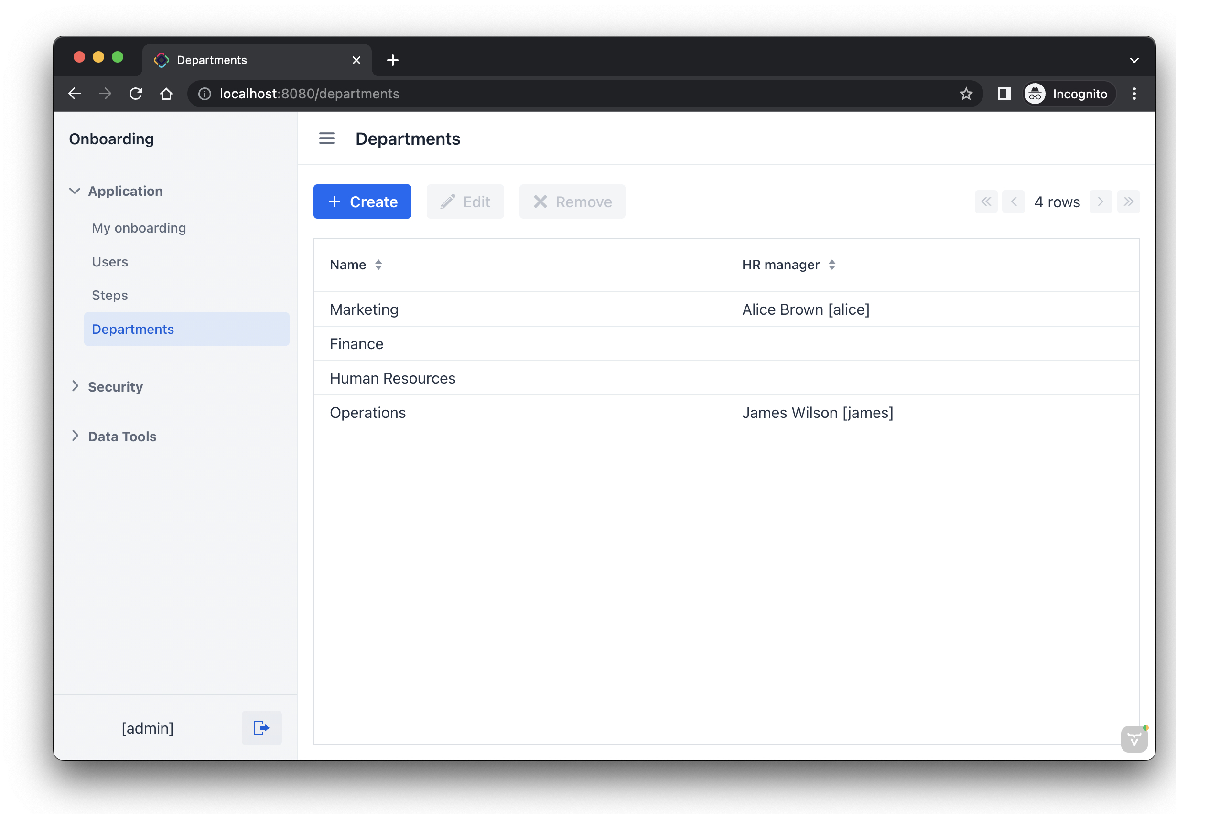Select the Marketing department row
The height and width of the screenshot is (831, 1209).
364,309
